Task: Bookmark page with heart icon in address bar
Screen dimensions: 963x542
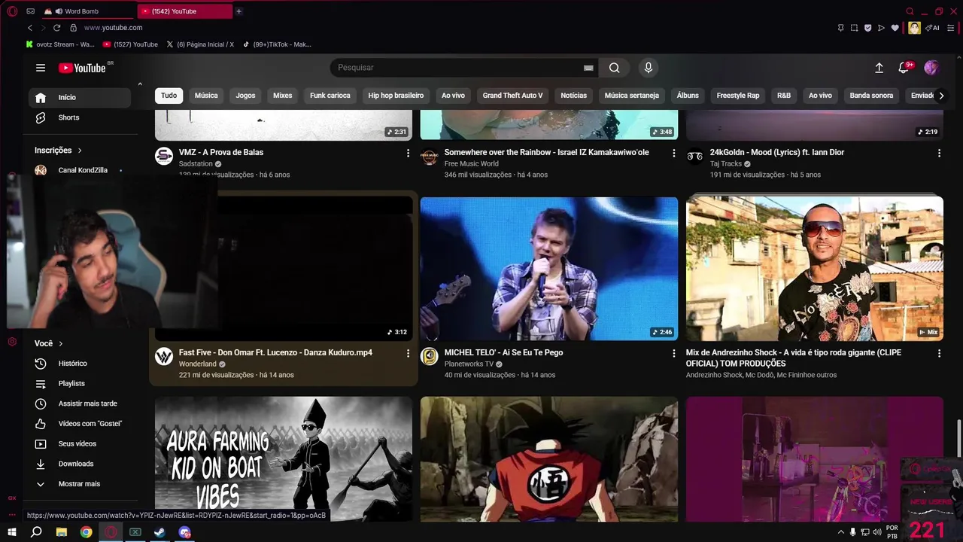Action: click(x=895, y=28)
